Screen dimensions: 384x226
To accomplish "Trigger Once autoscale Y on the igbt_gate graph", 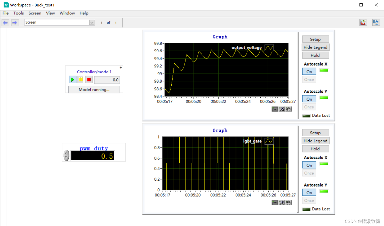I will [x=309, y=200].
